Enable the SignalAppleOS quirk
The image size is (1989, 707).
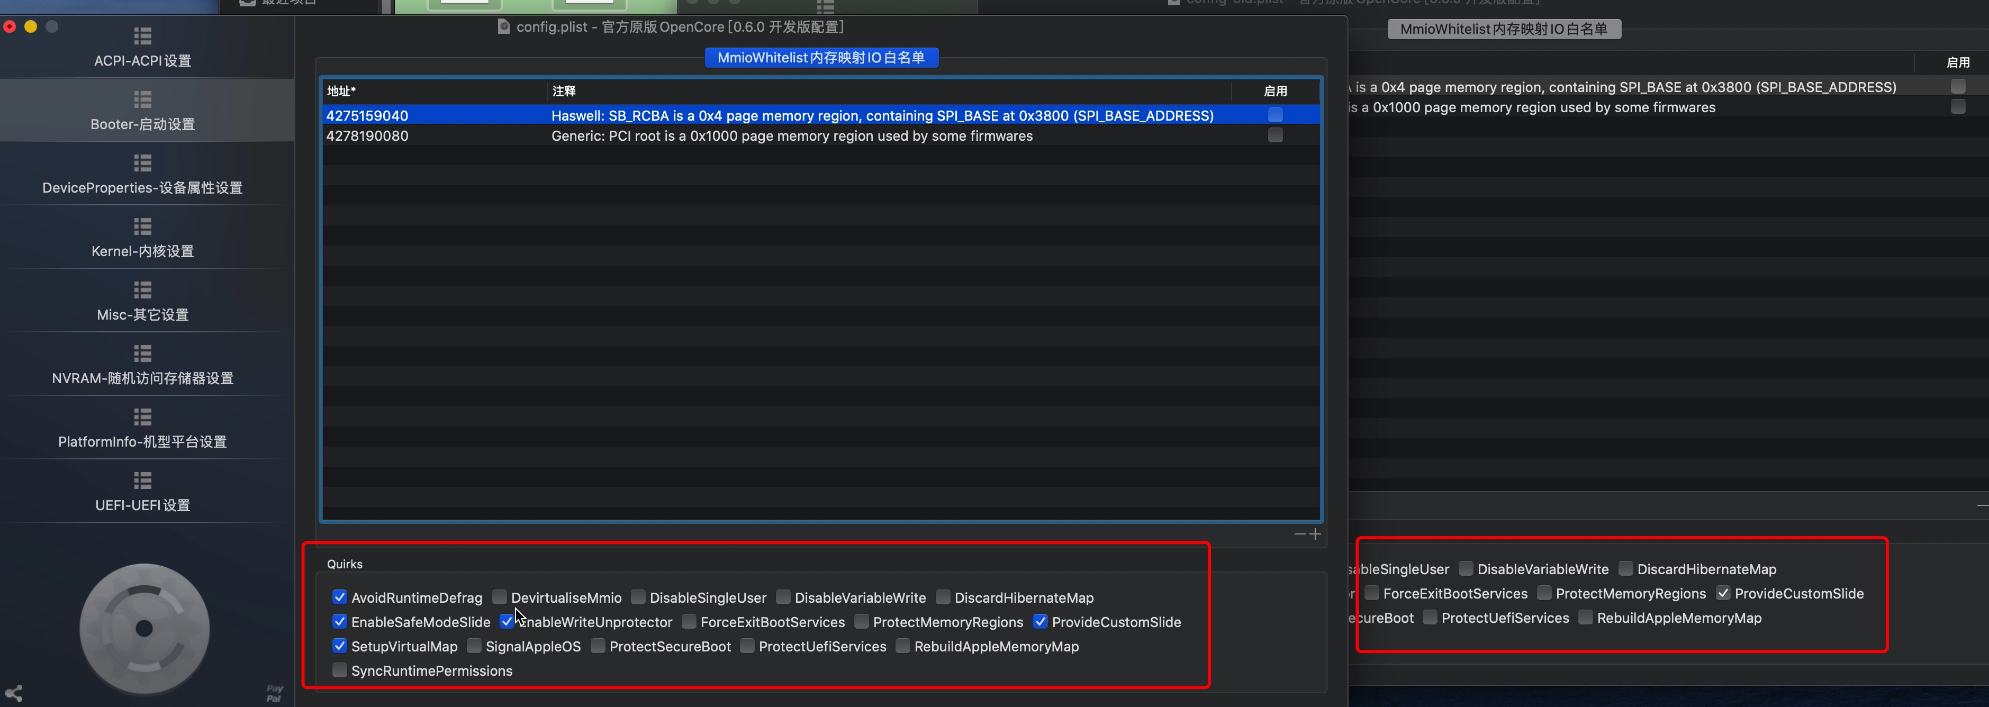click(474, 645)
